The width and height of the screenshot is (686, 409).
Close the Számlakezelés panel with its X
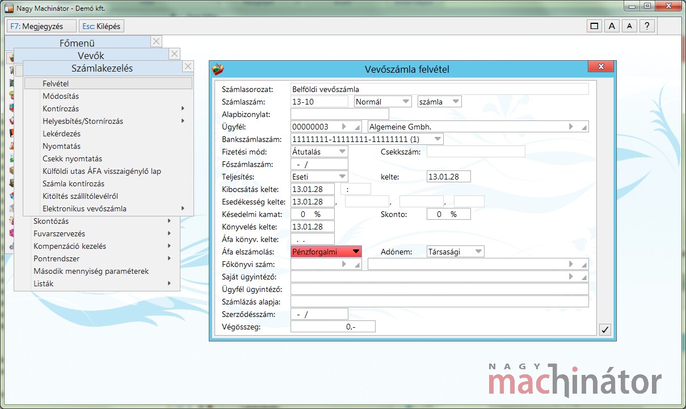tap(188, 66)
